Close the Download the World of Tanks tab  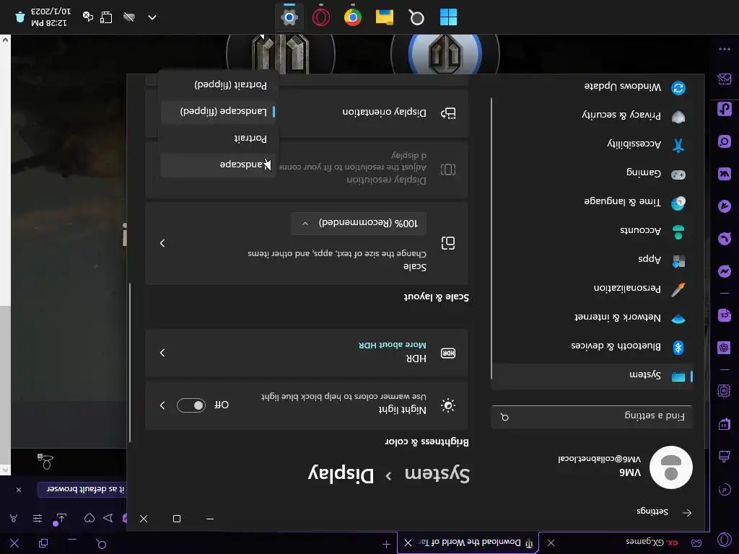click(x=408, y=542)
